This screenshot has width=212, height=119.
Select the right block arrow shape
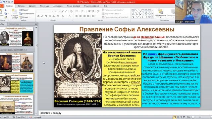tap(143, 14)
